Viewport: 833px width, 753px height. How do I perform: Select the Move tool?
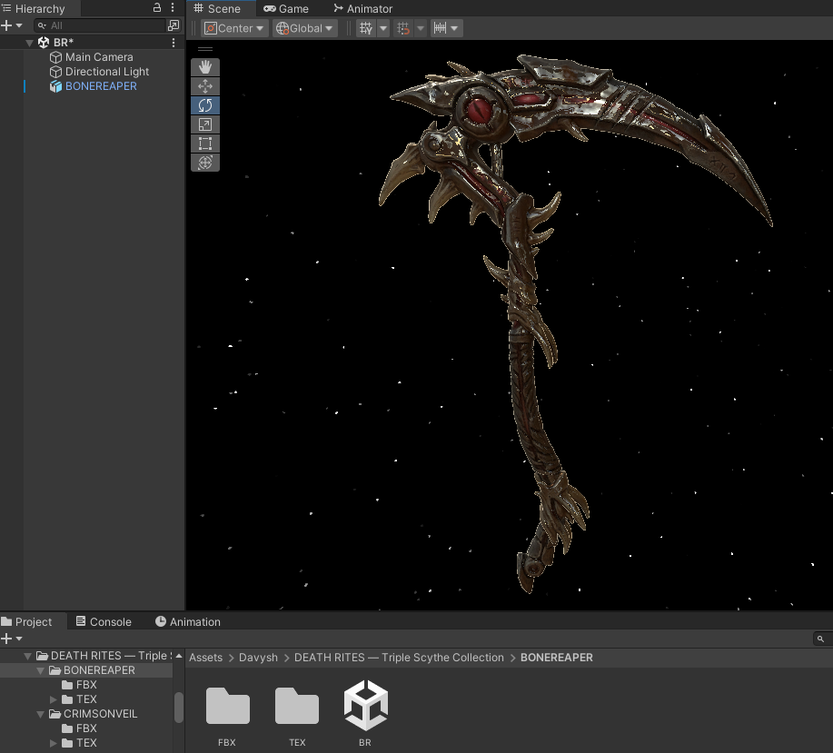point(205,86)
